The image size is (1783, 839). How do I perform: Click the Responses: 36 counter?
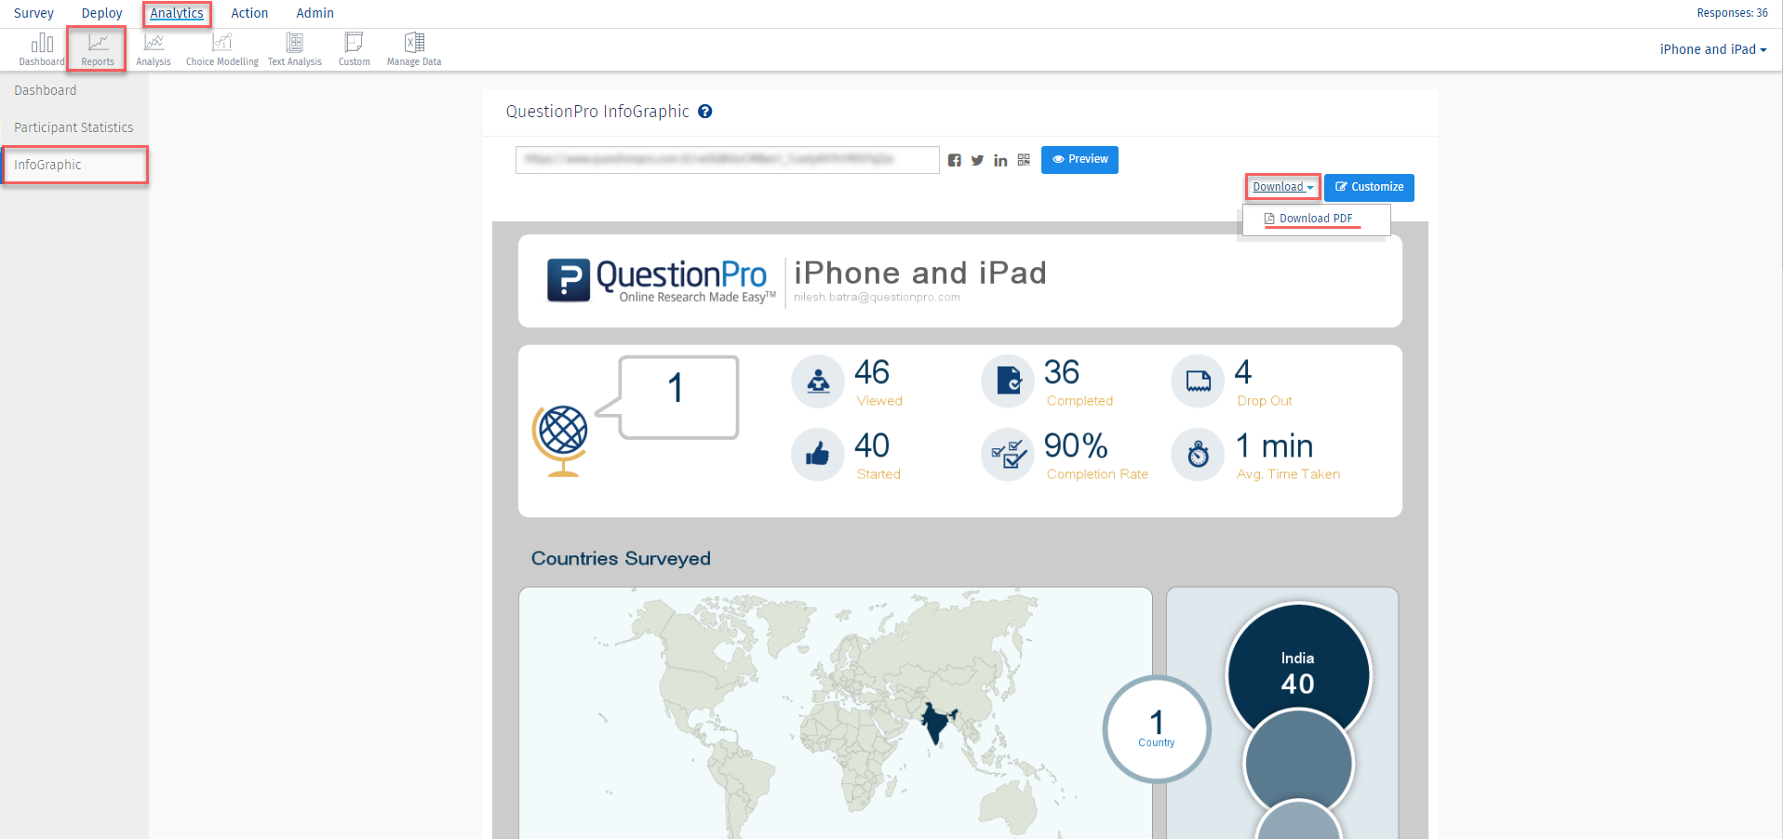[1732, 13]
